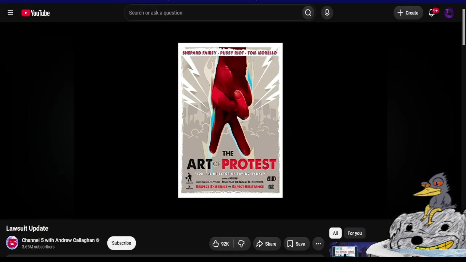This screenshot has height=262, width=466.
Task: Click the Art of Protest poster in the video
Action: coord(230,120)
